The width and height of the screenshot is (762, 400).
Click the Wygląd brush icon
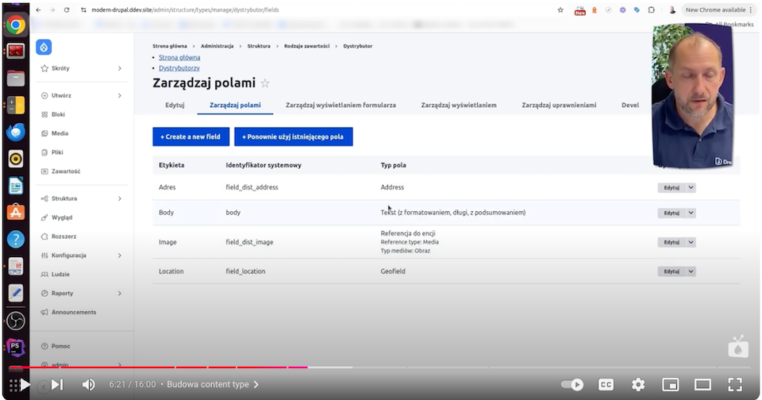coord(44,217)
